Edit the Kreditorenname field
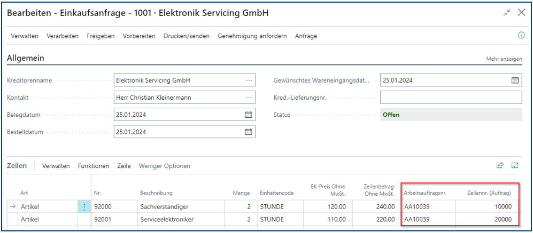Image resolution: width=533 pixels, height=233 pixels. click(x=184, y=81)
